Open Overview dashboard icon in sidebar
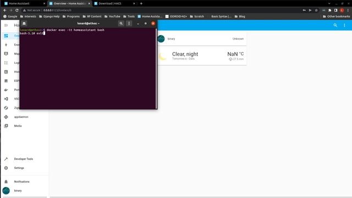This screenshot has height=198, width=352. click(x=6, y=36)
